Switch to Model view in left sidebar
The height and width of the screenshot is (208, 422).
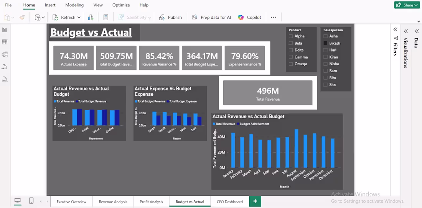(x=5, y=54)
